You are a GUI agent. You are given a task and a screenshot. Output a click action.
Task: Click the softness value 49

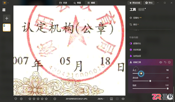point(167,78)
